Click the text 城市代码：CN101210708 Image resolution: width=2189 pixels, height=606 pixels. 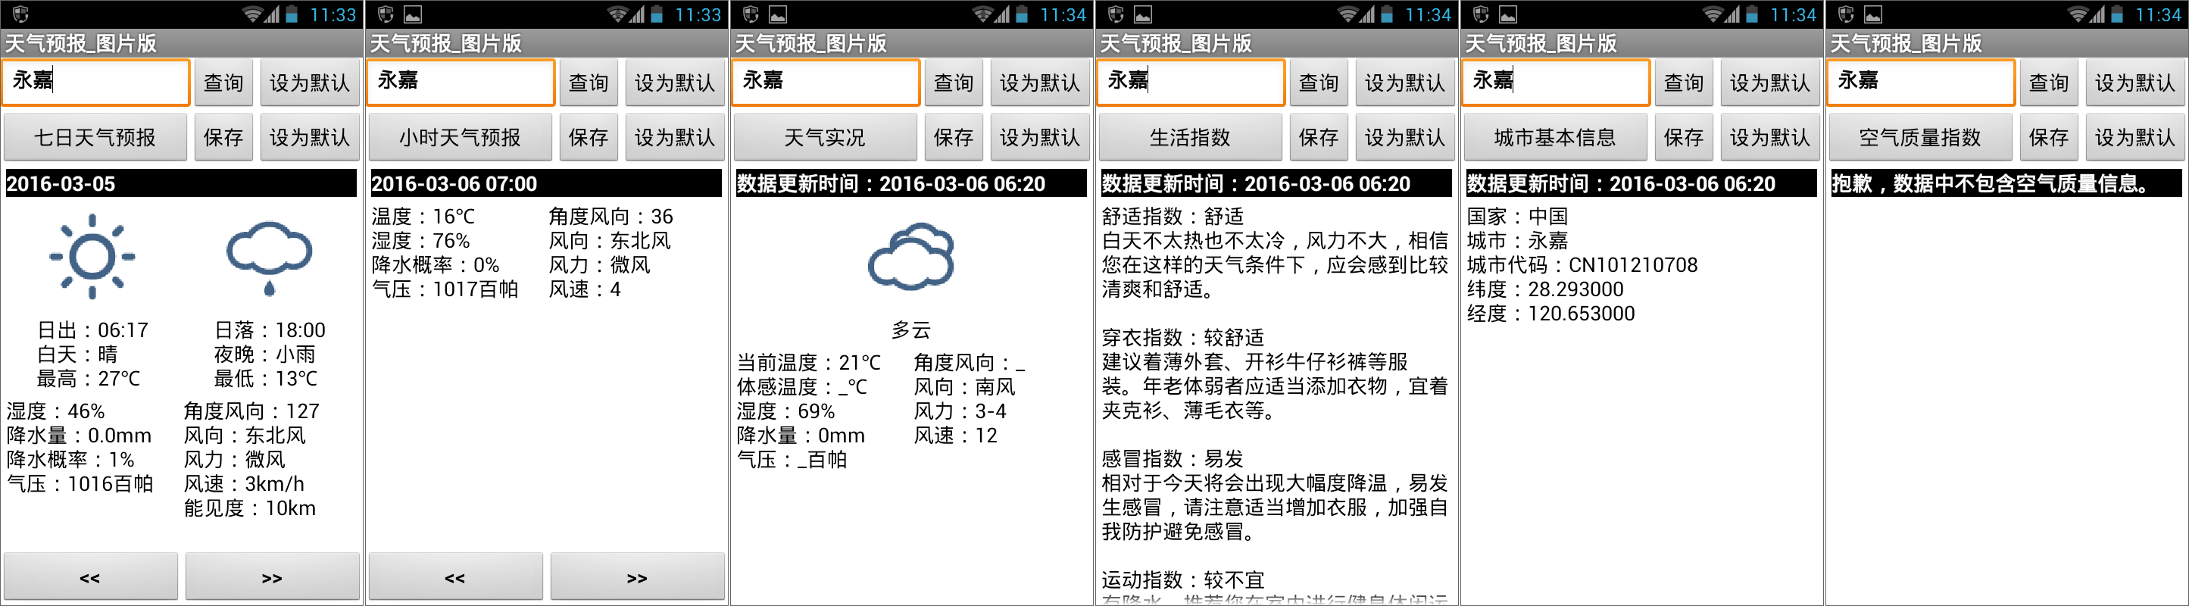pyautogui.click(x=1582, y=265)
